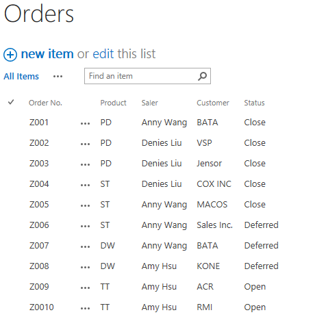The height and width of the screenshot is (317, 315).
Task: Open the ellipsis menu for order Z008
Action: click(x=85, y=267)
